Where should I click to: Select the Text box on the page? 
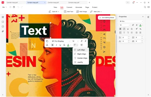35,30
